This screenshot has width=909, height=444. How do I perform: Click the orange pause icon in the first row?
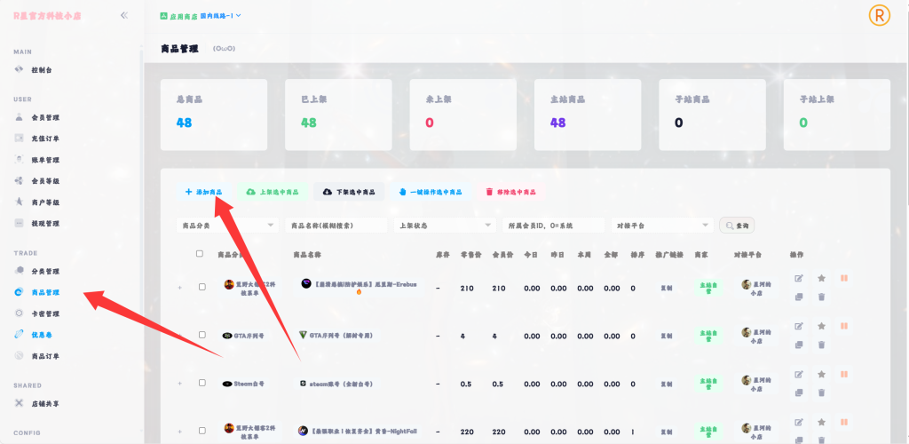coord(844,279)
